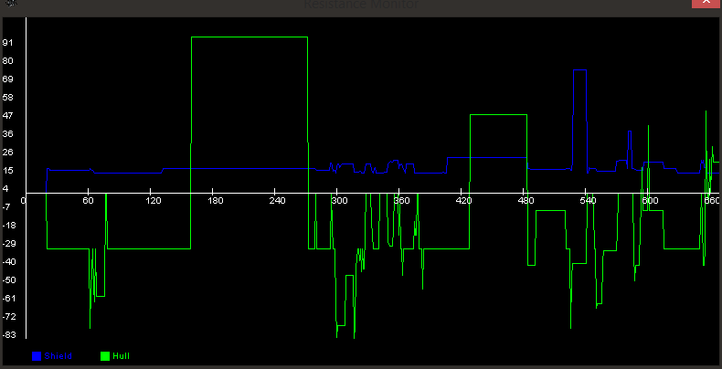Click the -50 y-axis value
722x369 pixels.
pyautogui.click(x=9, y=280)
